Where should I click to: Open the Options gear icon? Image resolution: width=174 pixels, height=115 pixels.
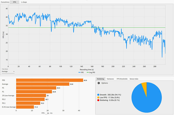point(99,83)
